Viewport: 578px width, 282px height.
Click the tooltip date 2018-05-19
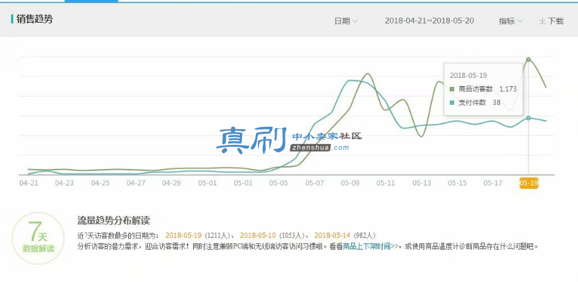click(468, 76)
